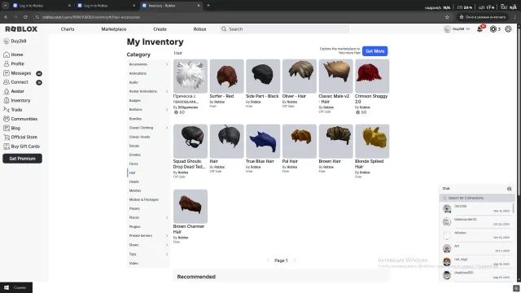This screenshot has width=521, height=293.
Task: Open the Brown Charmer Hair thumbnail
Action: click(x=190, y=206)
